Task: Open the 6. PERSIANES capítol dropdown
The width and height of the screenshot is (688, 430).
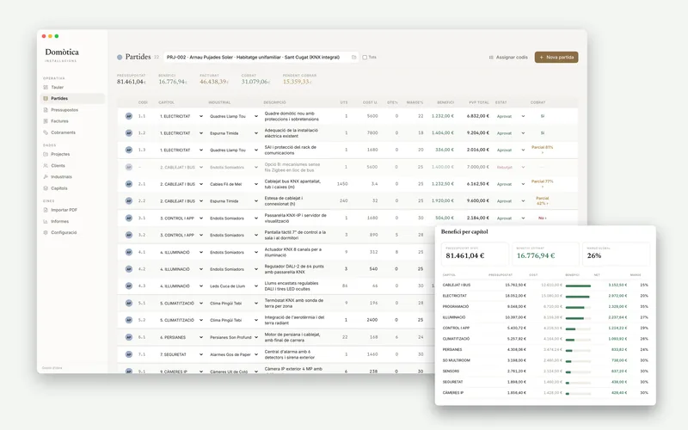Action: (181, 337)
